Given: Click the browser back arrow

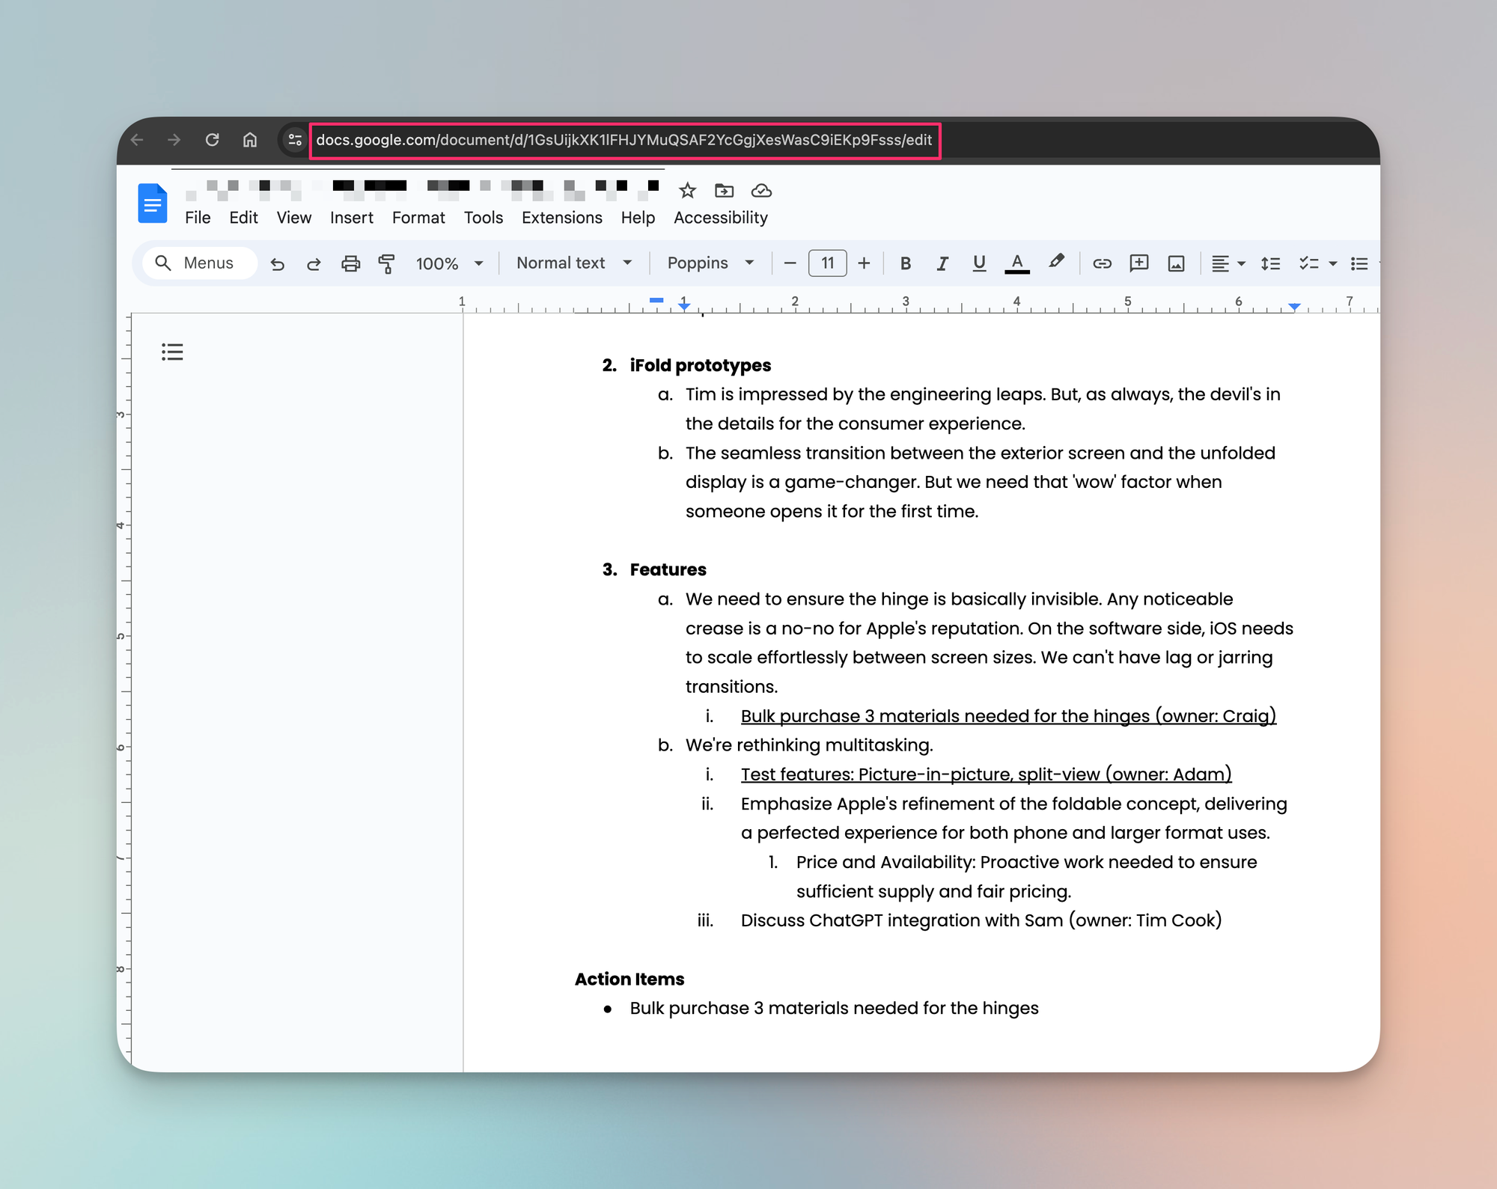Looking at the screenshot, I should pyautogui.click(x=137, y=140).
